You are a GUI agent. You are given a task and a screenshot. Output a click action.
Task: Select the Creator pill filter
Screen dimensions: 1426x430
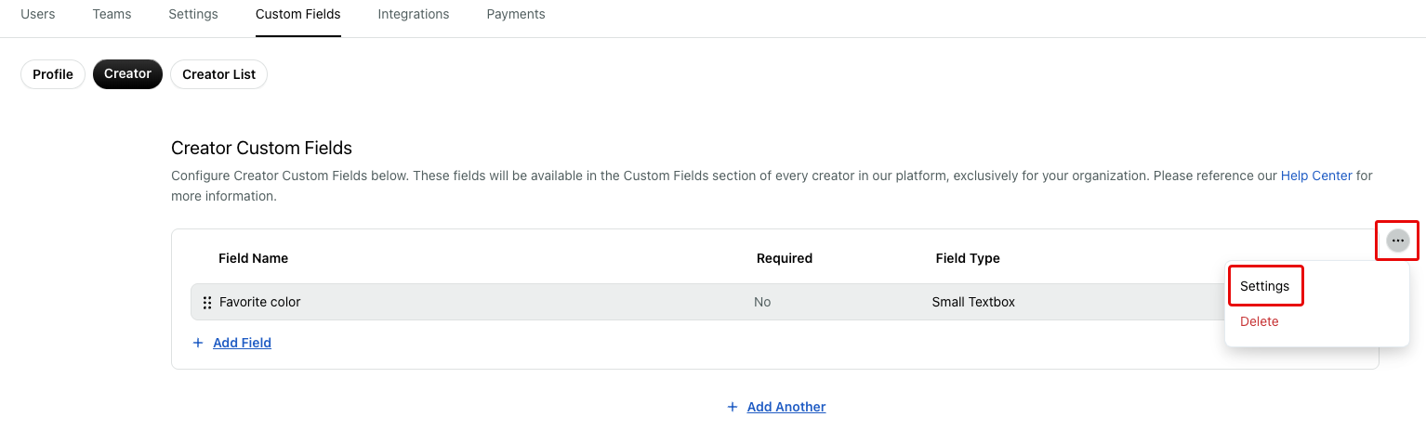[127, 74]
